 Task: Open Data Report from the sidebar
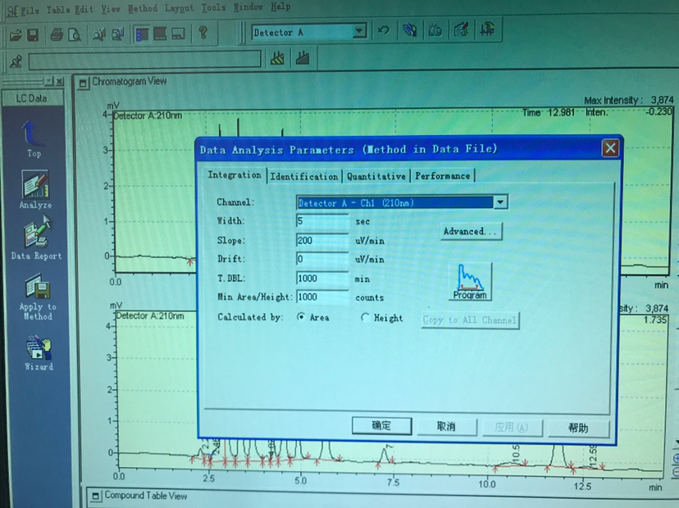[36, 238]
